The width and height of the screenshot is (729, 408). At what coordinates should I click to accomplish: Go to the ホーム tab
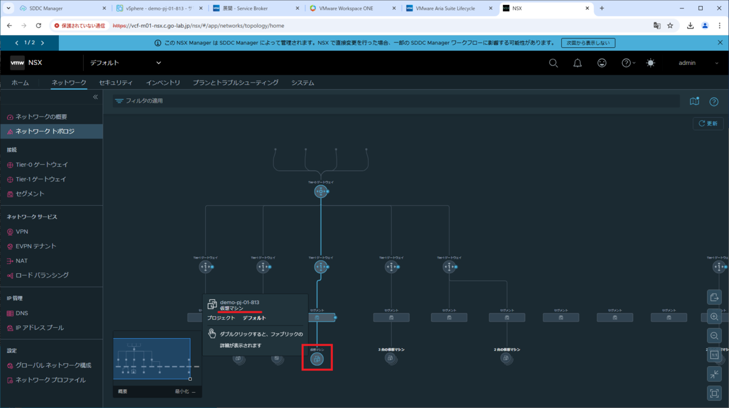[20, 83]
